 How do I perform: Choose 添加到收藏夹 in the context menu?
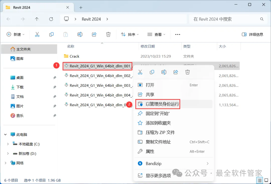coord(173,123)
